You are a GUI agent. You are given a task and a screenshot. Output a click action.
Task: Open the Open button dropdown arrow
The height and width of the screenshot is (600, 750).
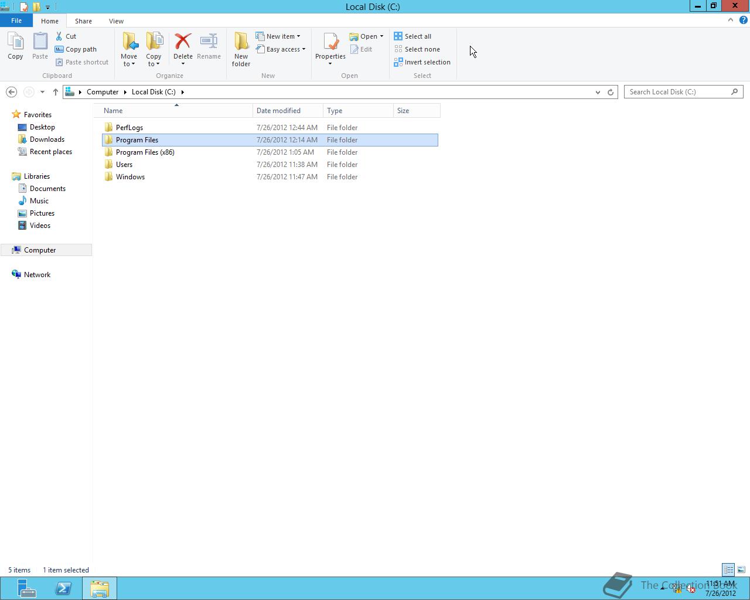[381, 36]
